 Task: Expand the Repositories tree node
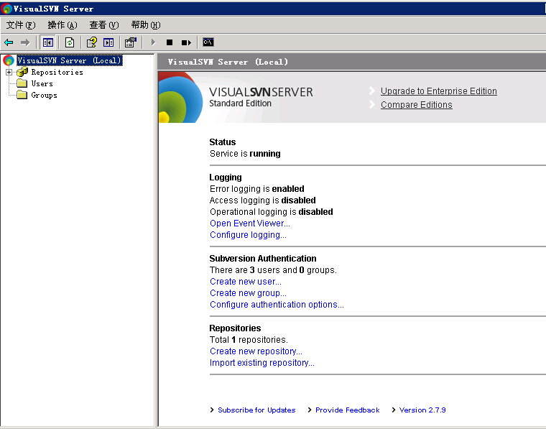click(9, 72)
